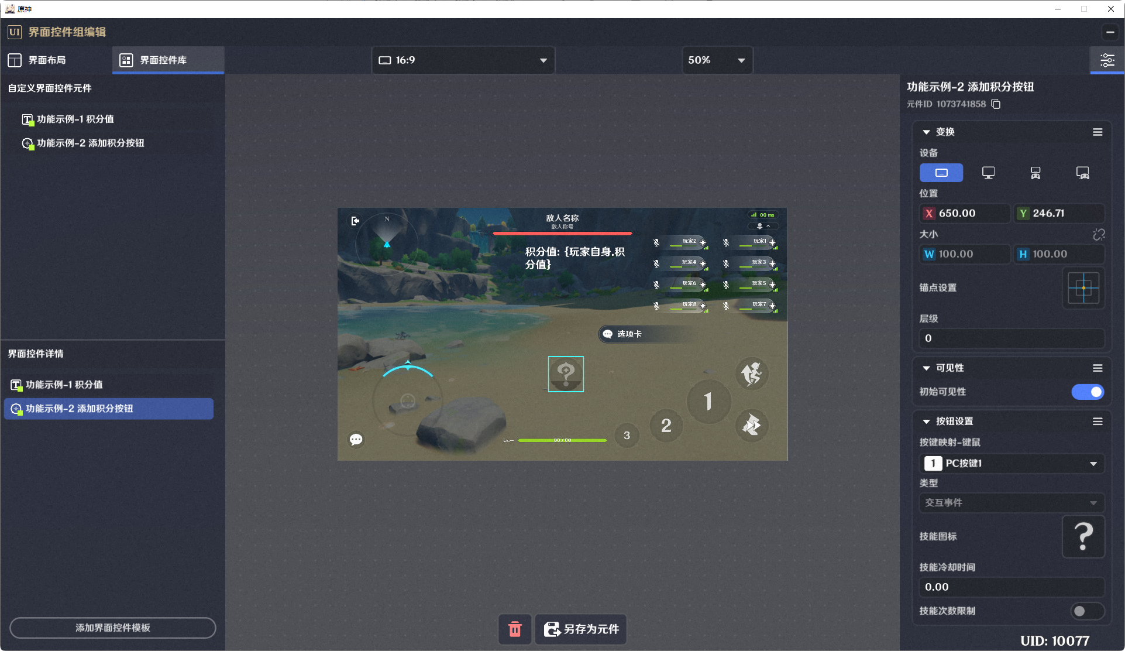Select skill button 3 in the preview
The width and height of the screenshot is (1125, 651).
pyautogui.click(x=627, y=436)
